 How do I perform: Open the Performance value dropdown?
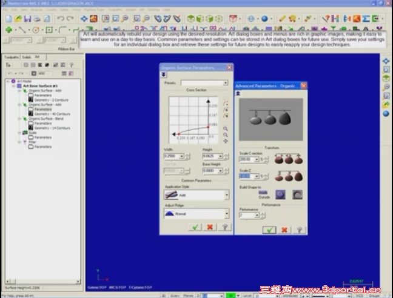click(257, 216)
